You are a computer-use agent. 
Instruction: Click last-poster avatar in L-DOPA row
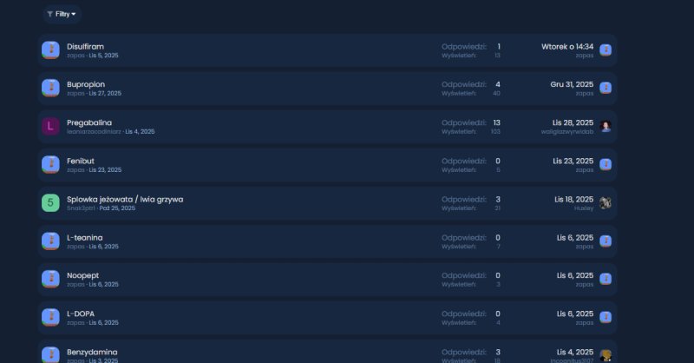click(606, 317)
